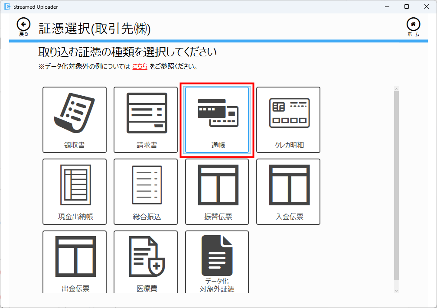Click the scrollbar down arrow
437x308 pixels.
(x=396, y=290)
